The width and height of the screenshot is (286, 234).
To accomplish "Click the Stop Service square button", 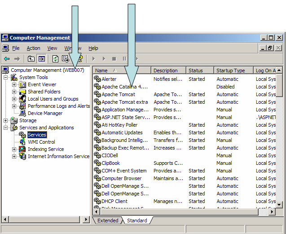I will coord(114,59).
